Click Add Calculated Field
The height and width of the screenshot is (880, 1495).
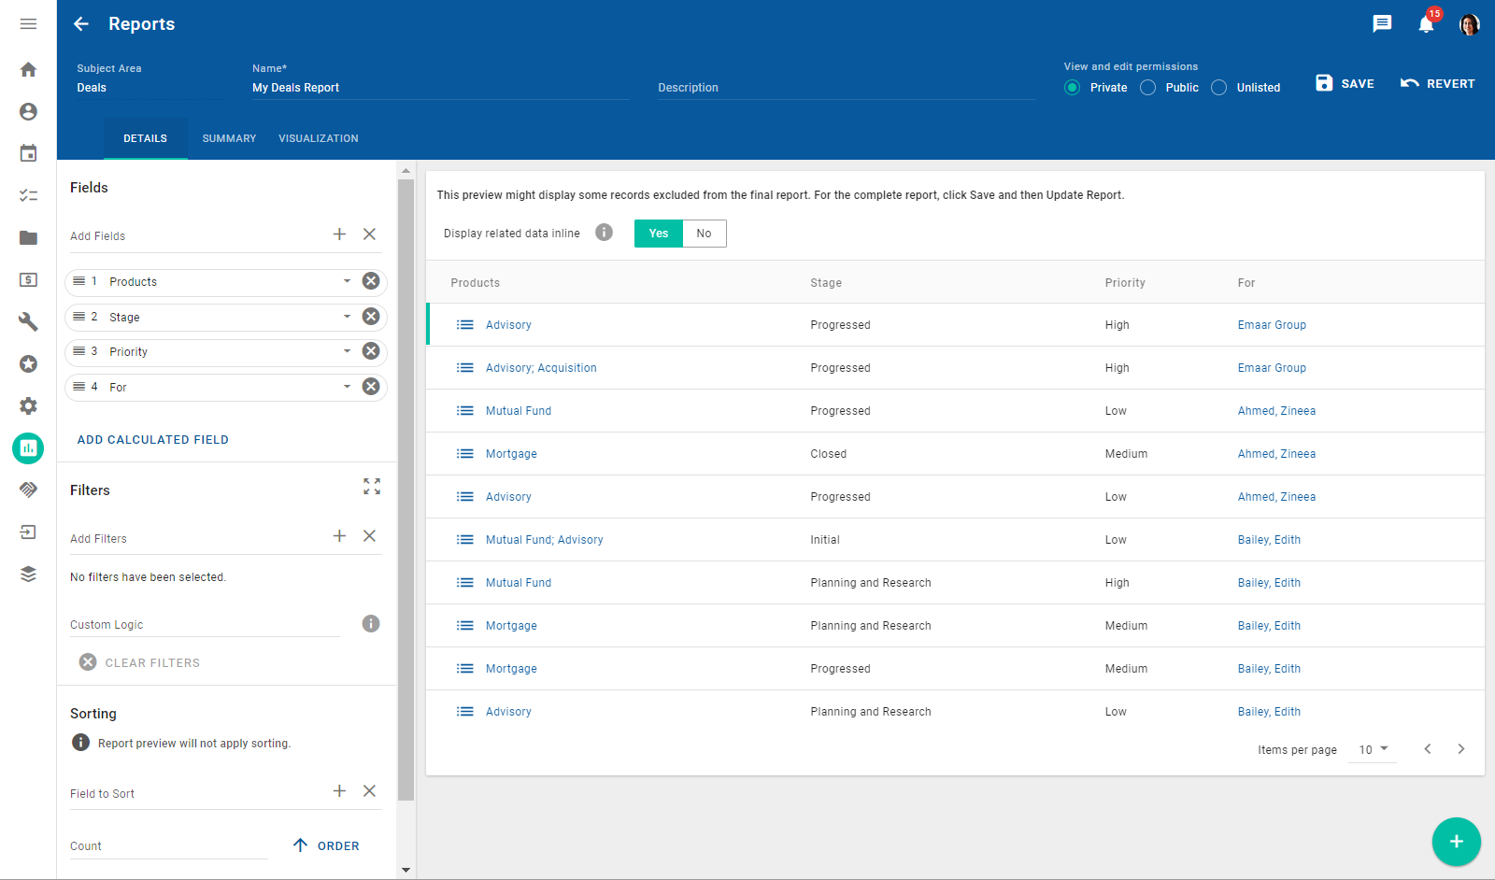[153, 440]
